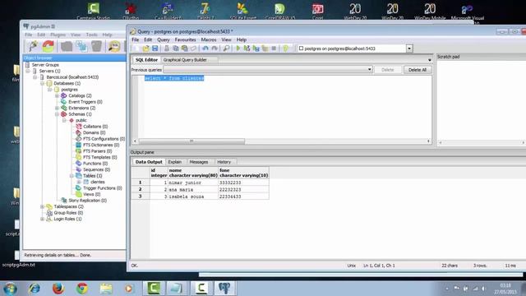Click the green Execute query play icon
The width and height of the screenshot is (526, 296).
coord(238,49)
